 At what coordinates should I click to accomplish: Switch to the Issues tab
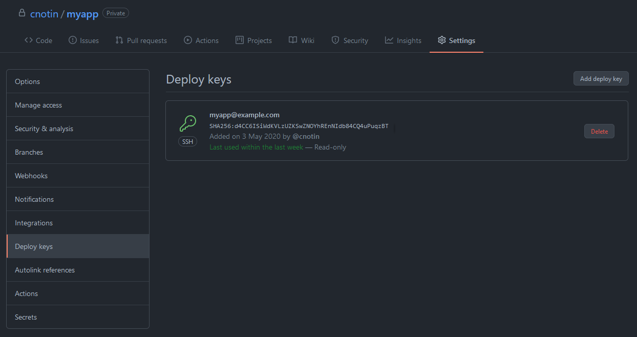(83, 40)
